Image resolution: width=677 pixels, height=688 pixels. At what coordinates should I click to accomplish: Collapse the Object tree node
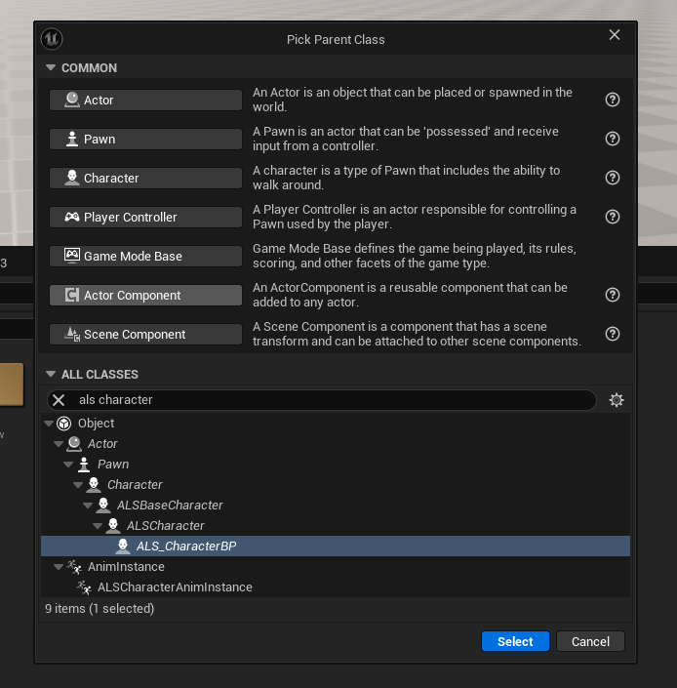coord(49,424)
